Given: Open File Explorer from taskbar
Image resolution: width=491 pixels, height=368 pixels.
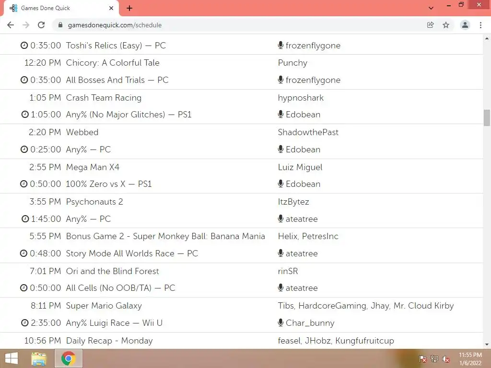Looking at the screenshot, I should 39,358.
